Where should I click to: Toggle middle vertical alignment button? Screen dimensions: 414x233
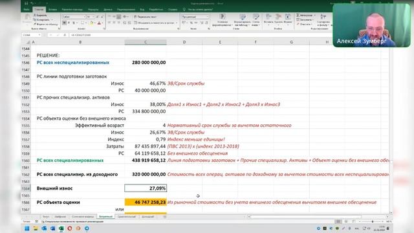(114, 17)
